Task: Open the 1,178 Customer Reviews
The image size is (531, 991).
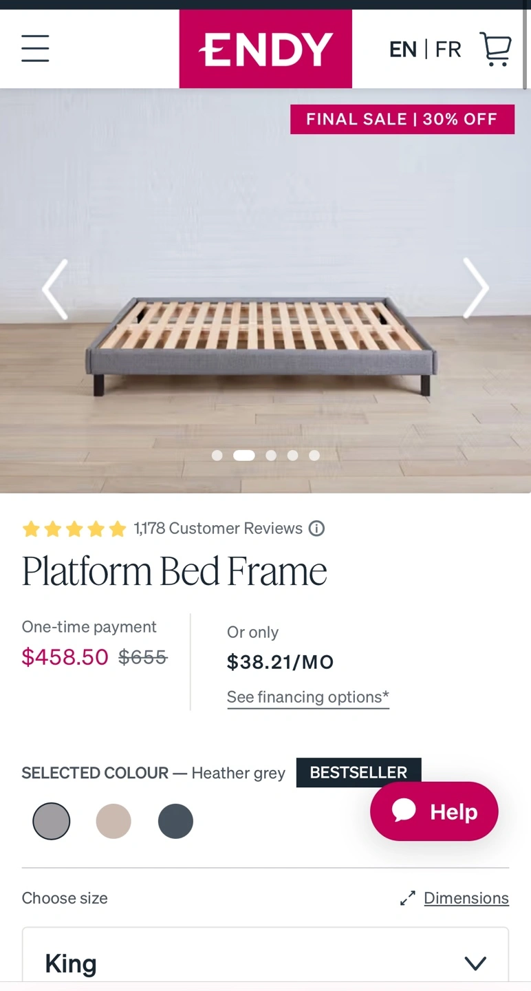Action: pyautogui.click(x=217, y=529)
